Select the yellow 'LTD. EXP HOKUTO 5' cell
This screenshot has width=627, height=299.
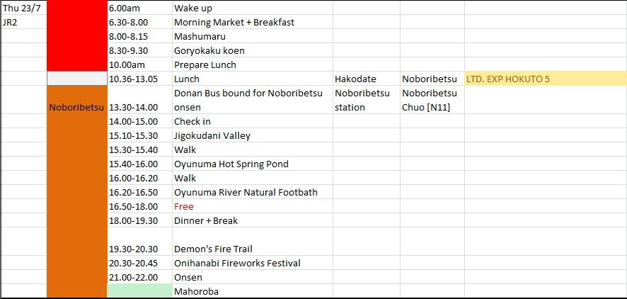546,79
